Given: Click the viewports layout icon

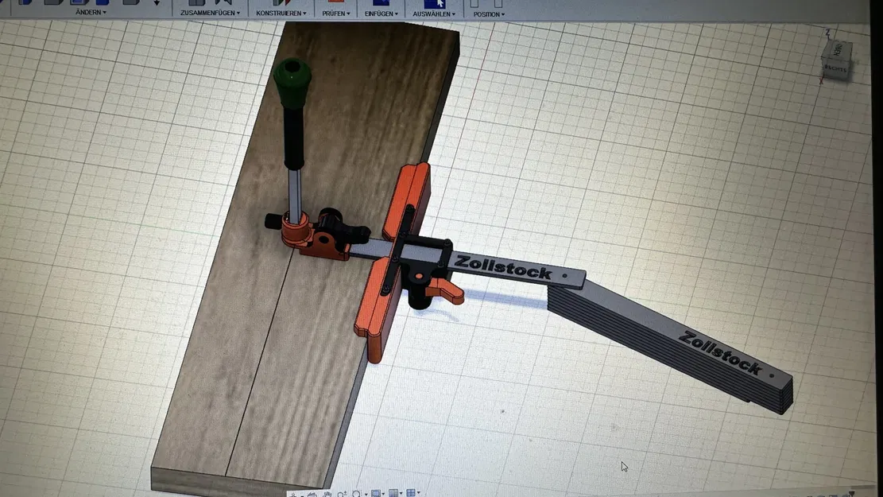Looking at the screenshot, I should [411, 491].
